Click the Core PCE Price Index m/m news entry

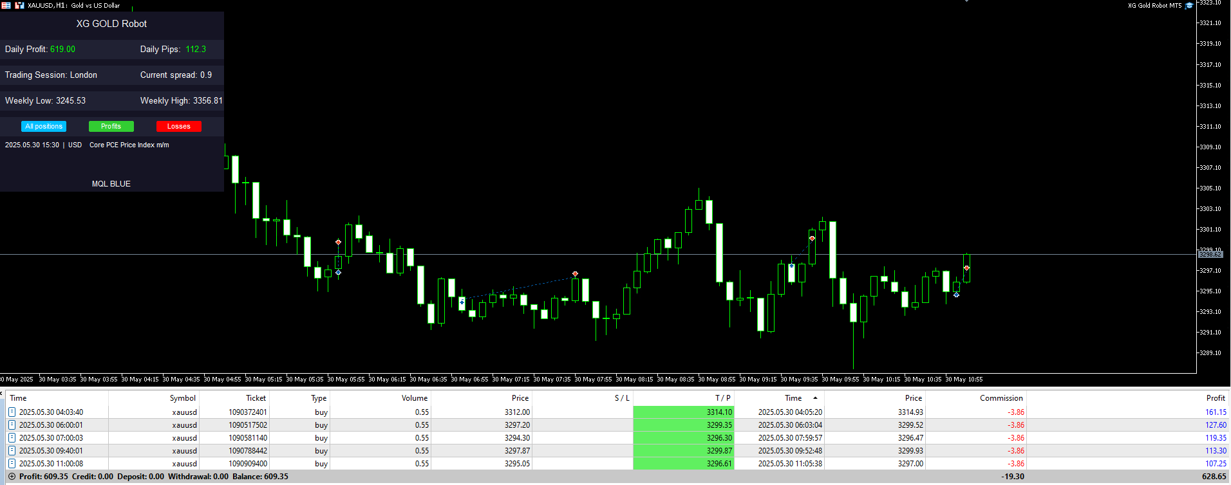click(x=129, y=145)
